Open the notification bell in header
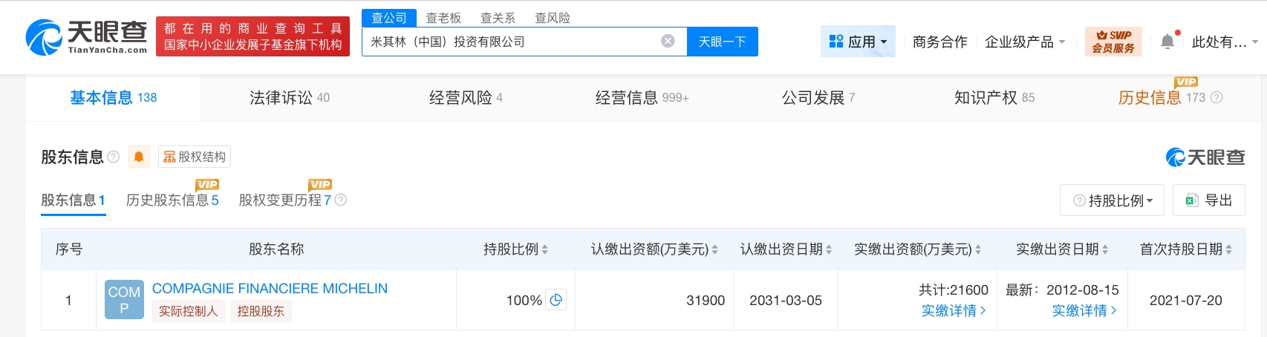1267x337 pixels. click(1167, 42)
